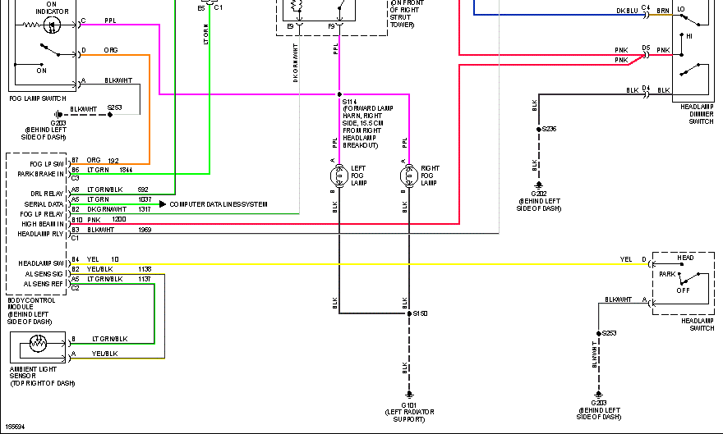This screenshot has width=723, height=434.
Task: Click the 'HIGH BEAM IN' pin label
Action: tap(43, 224)
